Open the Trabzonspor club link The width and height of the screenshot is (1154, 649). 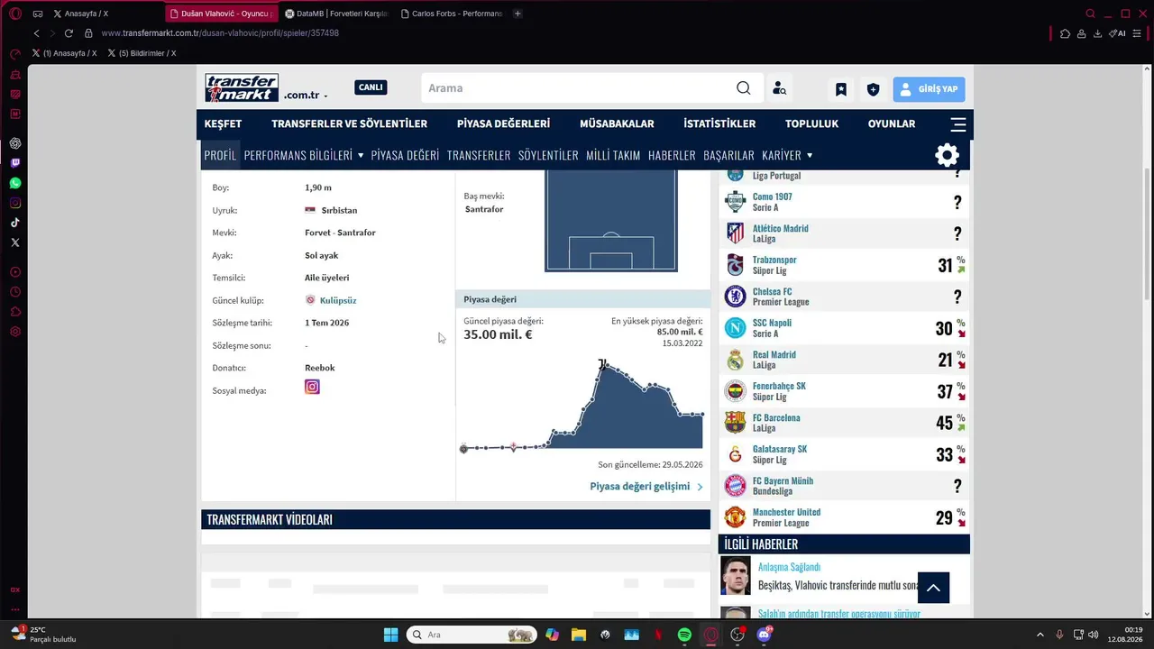point(774,260)
